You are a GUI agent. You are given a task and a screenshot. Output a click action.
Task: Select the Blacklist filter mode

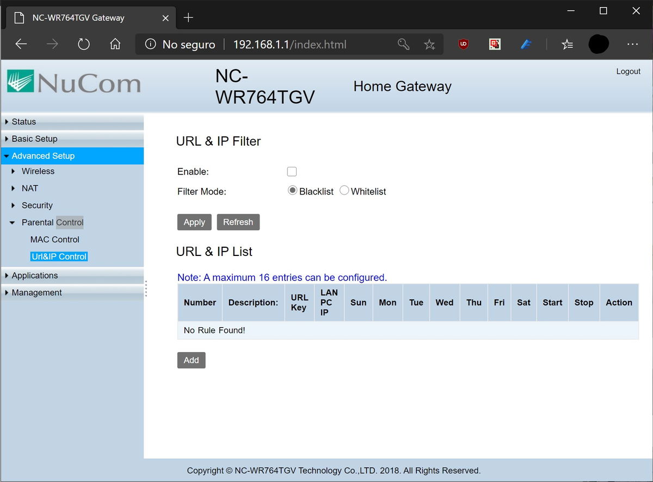tap(292, 190)
